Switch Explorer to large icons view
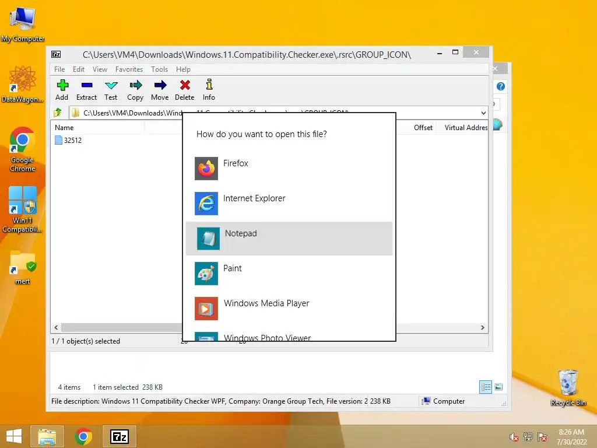Screen dimensions: 597x448 (x=498, y=387)
